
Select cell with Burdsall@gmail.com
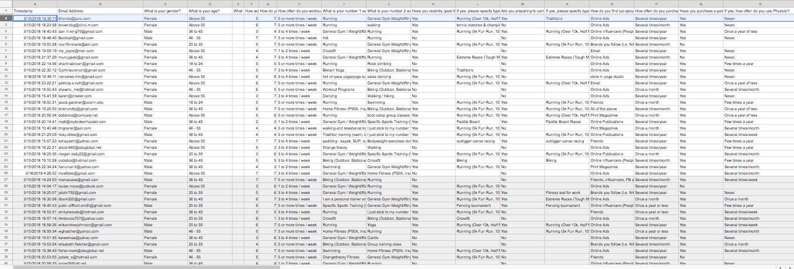99,38
